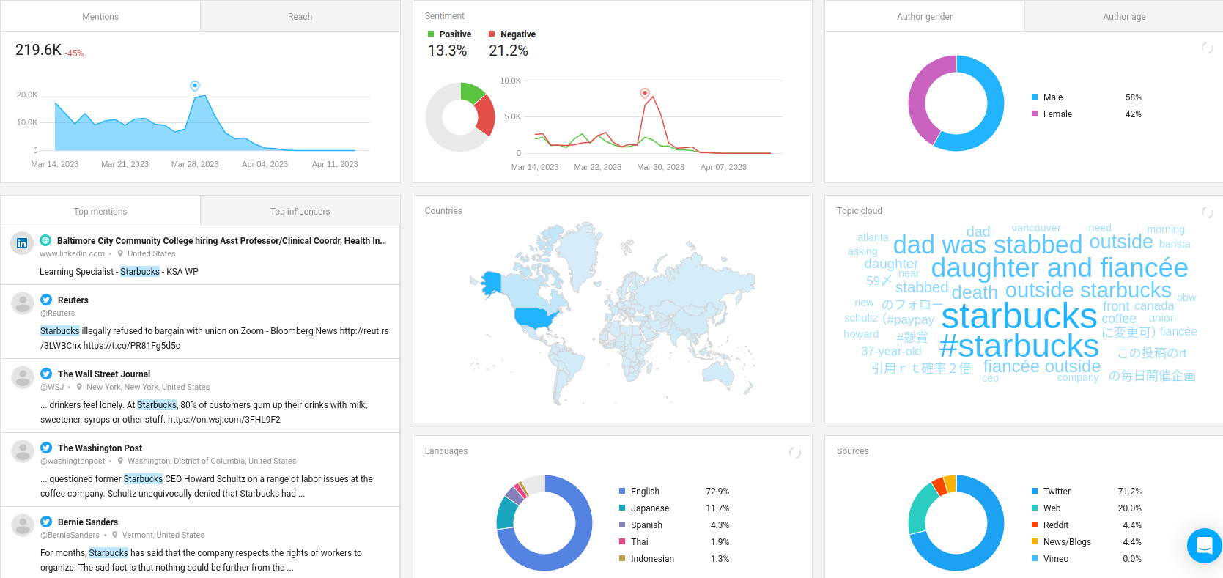Click Twitter icon next to The Washington Post
Screen dimensions: 1223x578
[x=46, y=448]
